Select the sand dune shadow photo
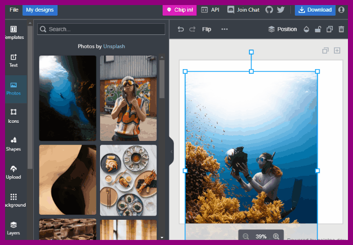 pyautogui.click(x=68, y=180)
